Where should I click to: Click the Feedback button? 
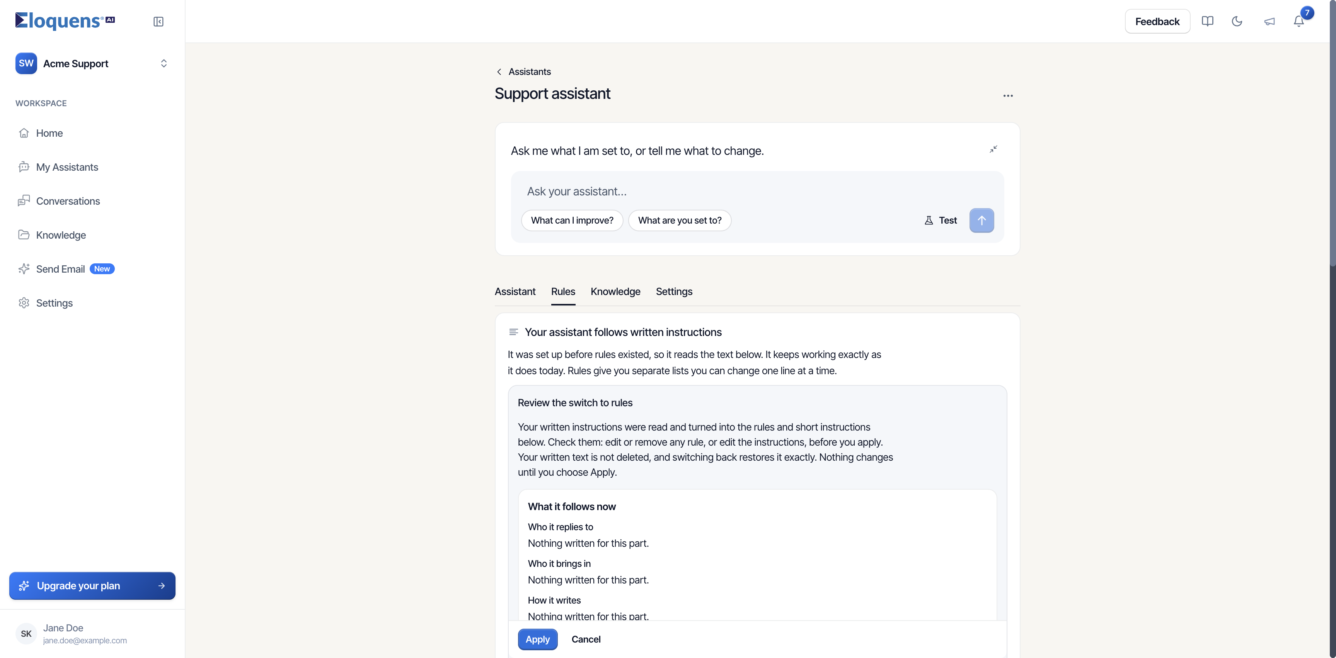1157,21
